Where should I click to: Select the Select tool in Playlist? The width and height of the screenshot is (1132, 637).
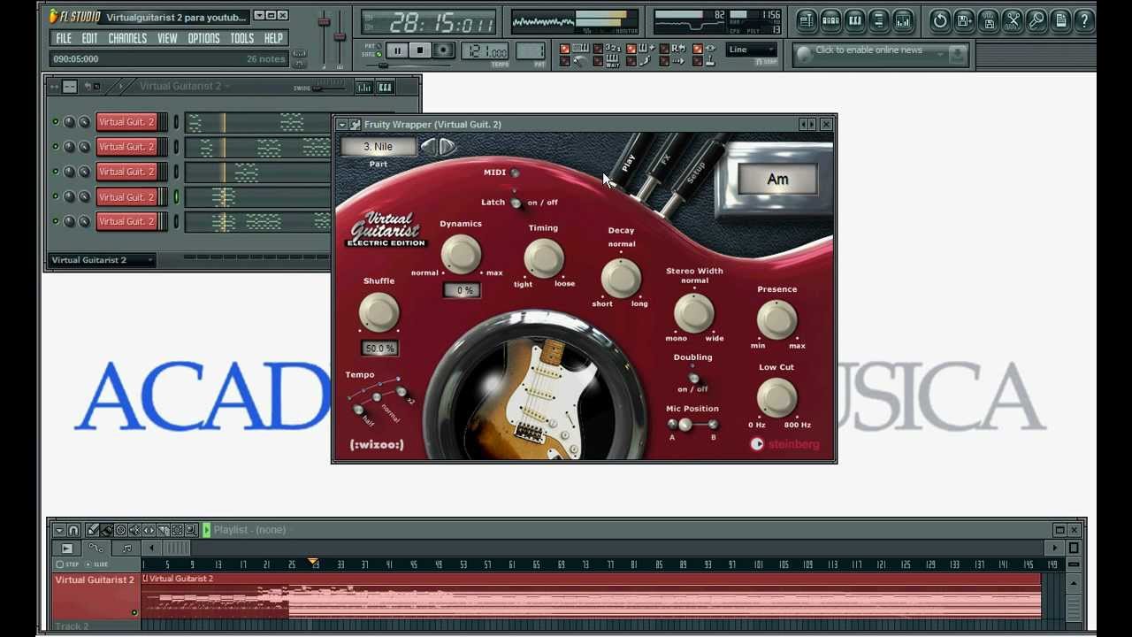tap(177, 530)
